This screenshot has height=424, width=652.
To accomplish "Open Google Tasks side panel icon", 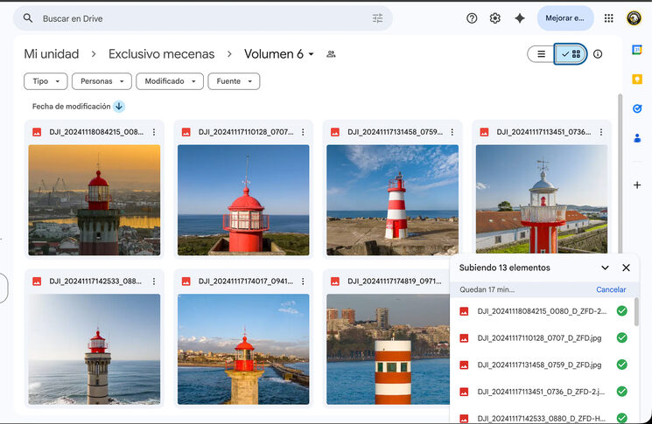I will pos(637,108).
